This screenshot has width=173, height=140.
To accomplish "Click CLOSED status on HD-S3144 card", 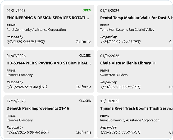I will click(85, 56).
